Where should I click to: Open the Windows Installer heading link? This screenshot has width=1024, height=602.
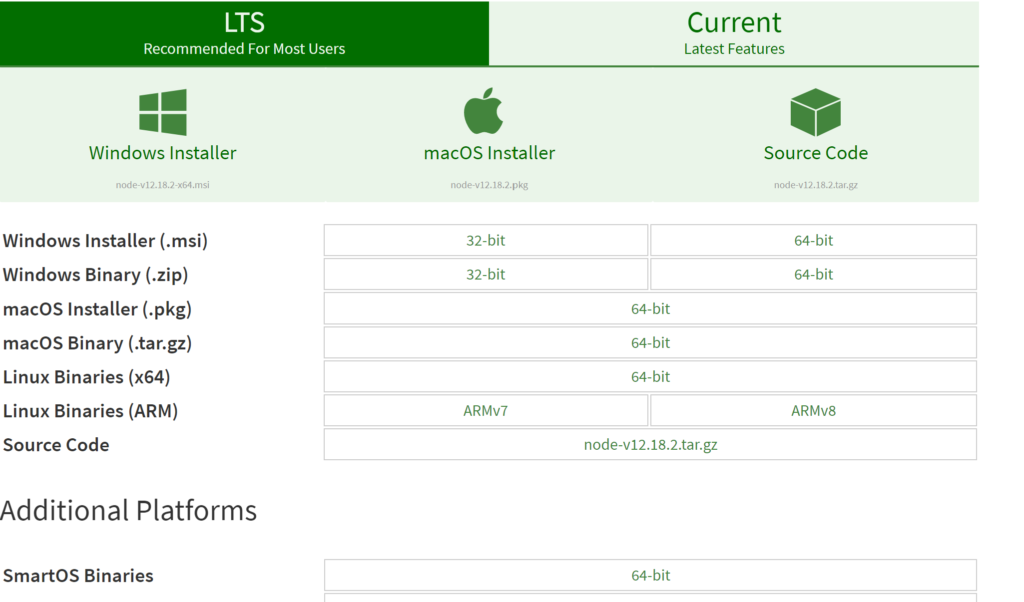click(163, 153)
